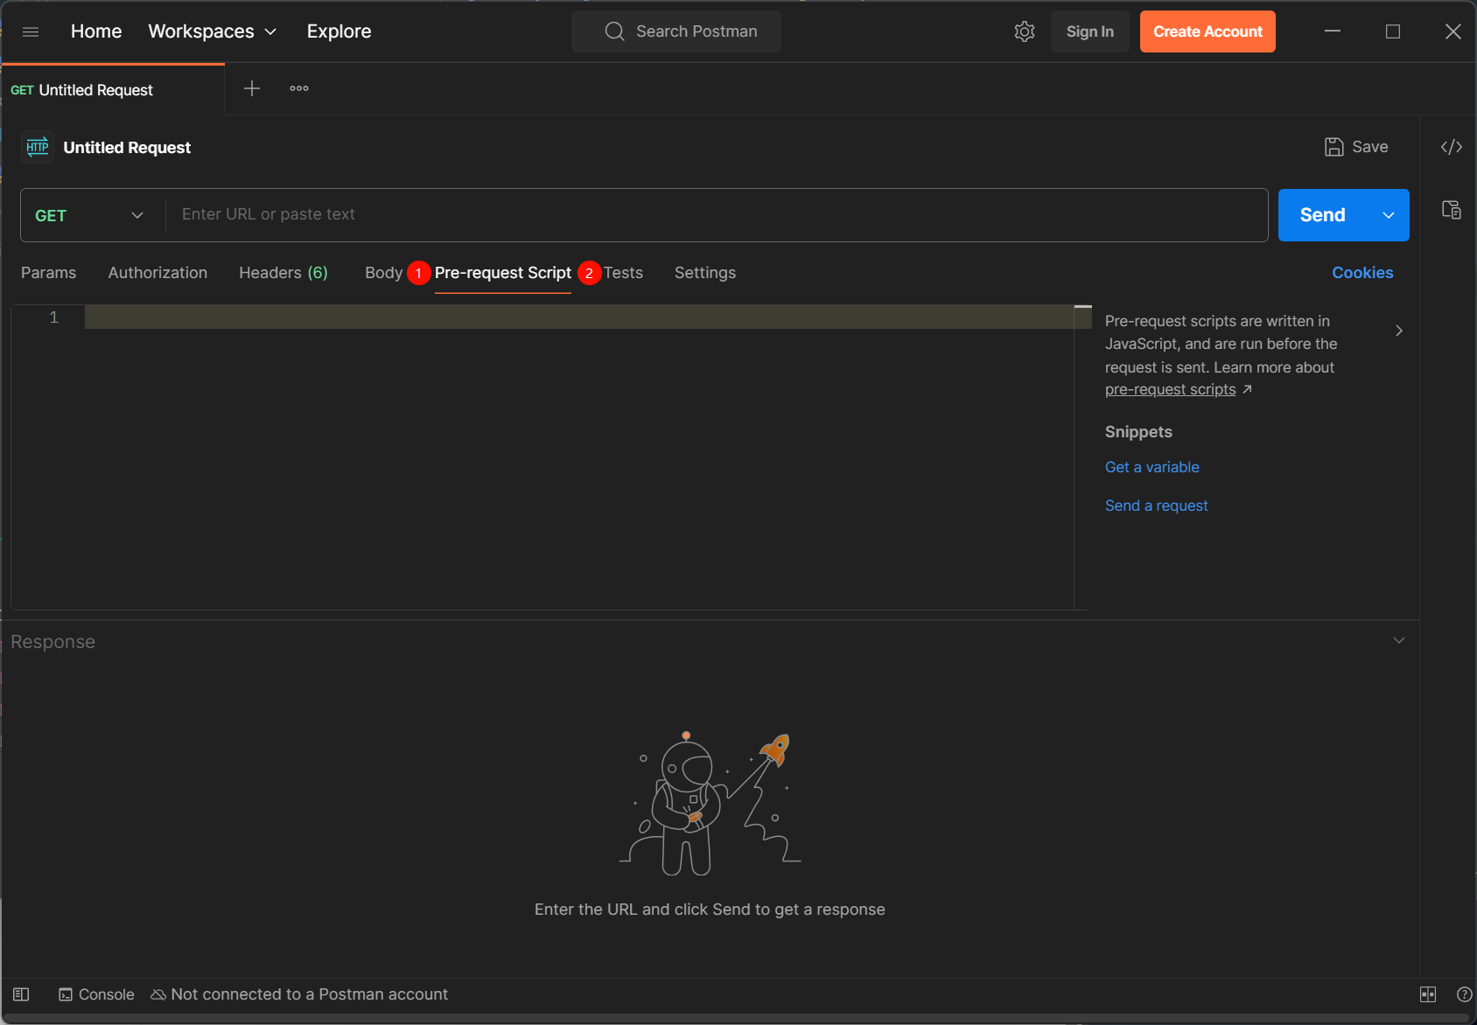Add a new request tab with plus icon
Image resolution: width=1477 pixels, height=1025 pixels.
[x=252, y=88]
